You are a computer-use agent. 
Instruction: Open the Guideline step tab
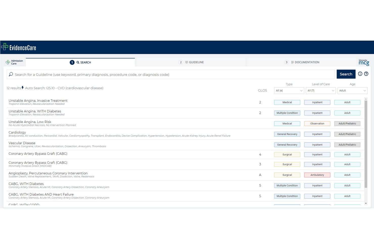click(x=191, y=62)
